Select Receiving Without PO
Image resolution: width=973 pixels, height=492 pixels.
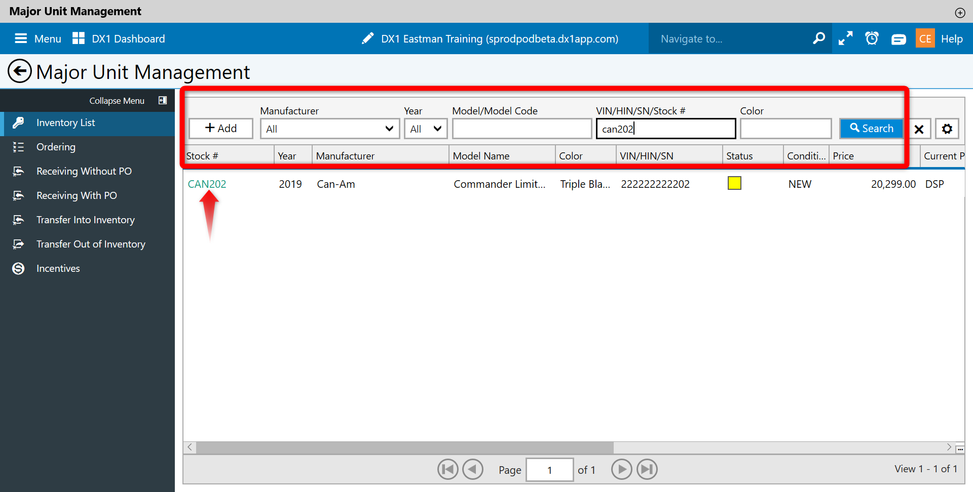[x=87, y=171]
